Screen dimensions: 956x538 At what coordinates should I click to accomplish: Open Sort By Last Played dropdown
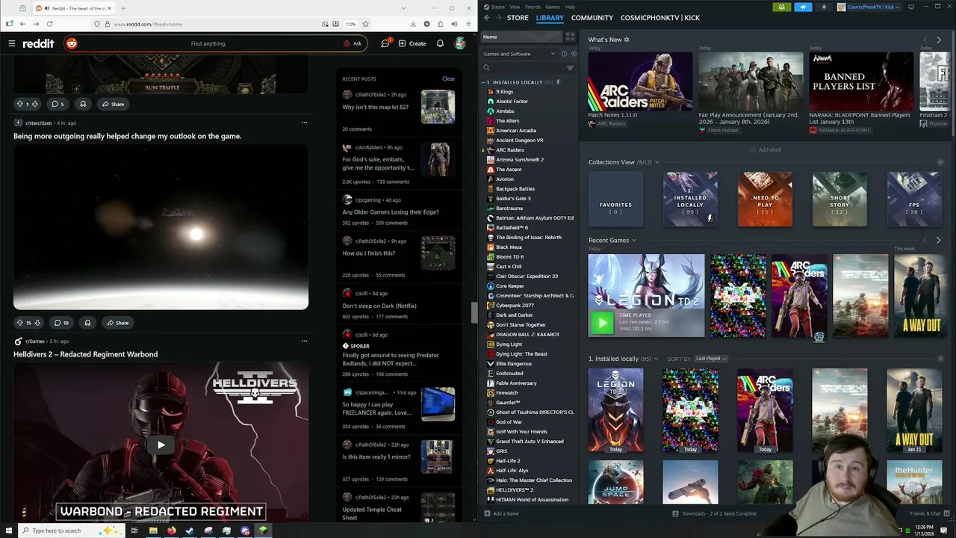point(711,359)
